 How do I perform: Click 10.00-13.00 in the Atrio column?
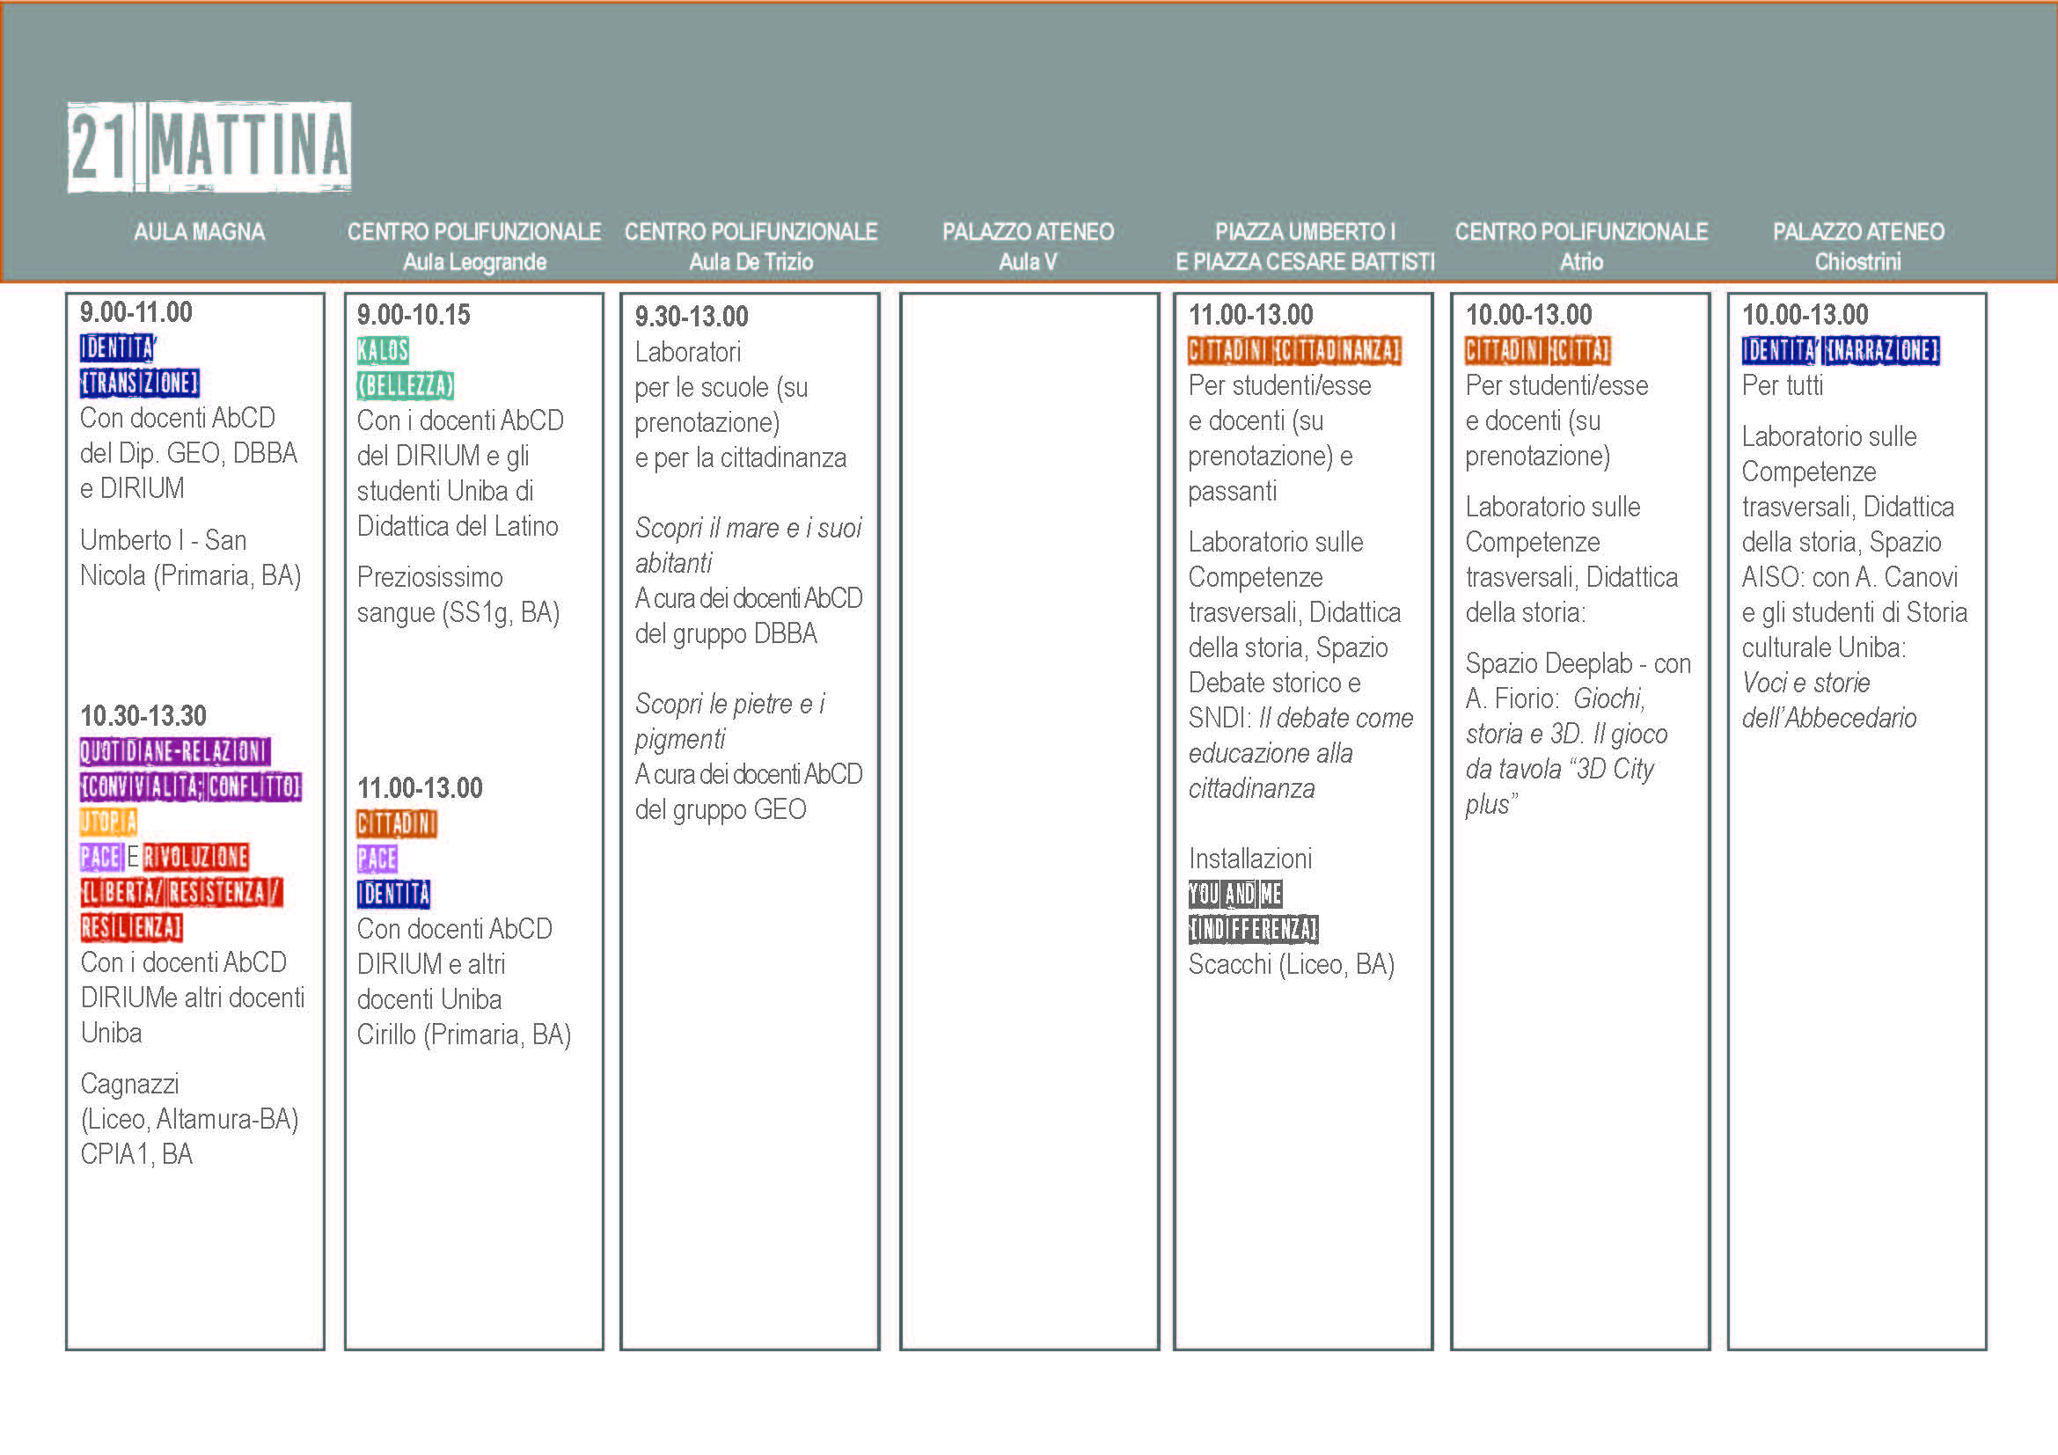1529,316
